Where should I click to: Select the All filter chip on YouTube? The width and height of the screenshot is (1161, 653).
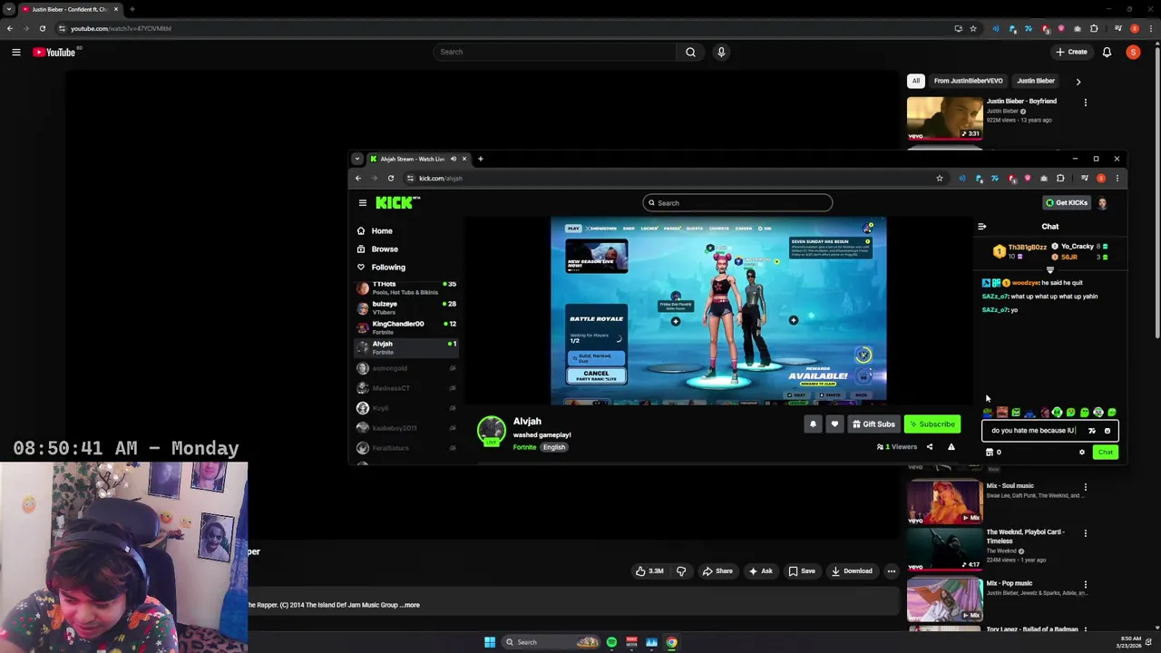click(916, 81)
